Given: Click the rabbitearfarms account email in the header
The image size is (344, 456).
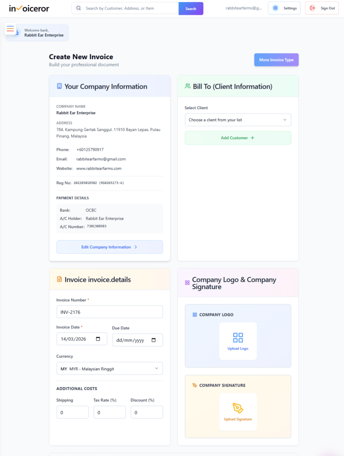Looking at the screenshot, I should coord(244,8).
